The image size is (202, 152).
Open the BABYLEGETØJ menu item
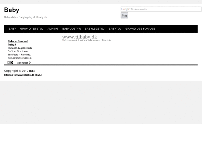(x=94, y=29)
